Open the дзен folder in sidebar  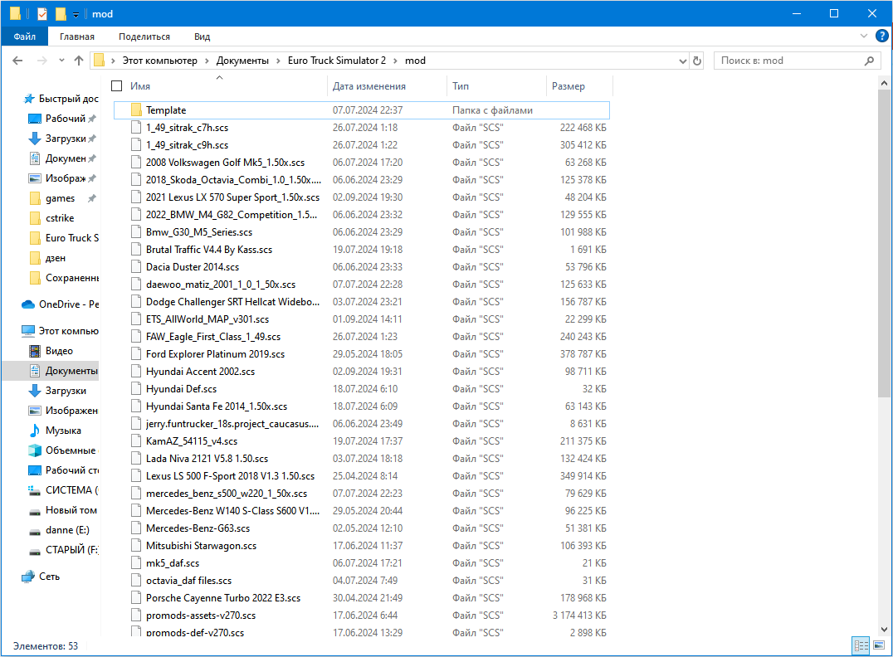(56, 258)
